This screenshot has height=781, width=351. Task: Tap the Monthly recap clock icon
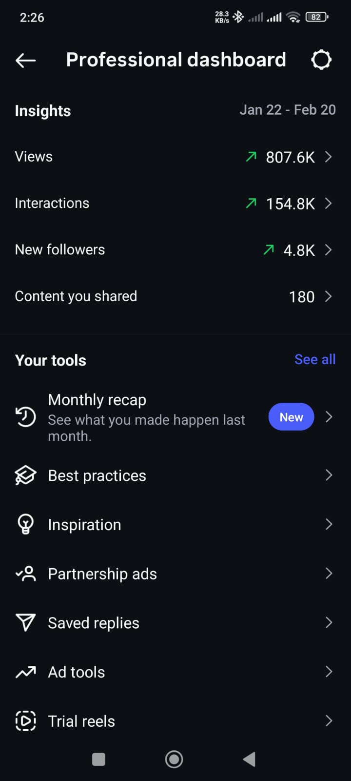[25, 417]
